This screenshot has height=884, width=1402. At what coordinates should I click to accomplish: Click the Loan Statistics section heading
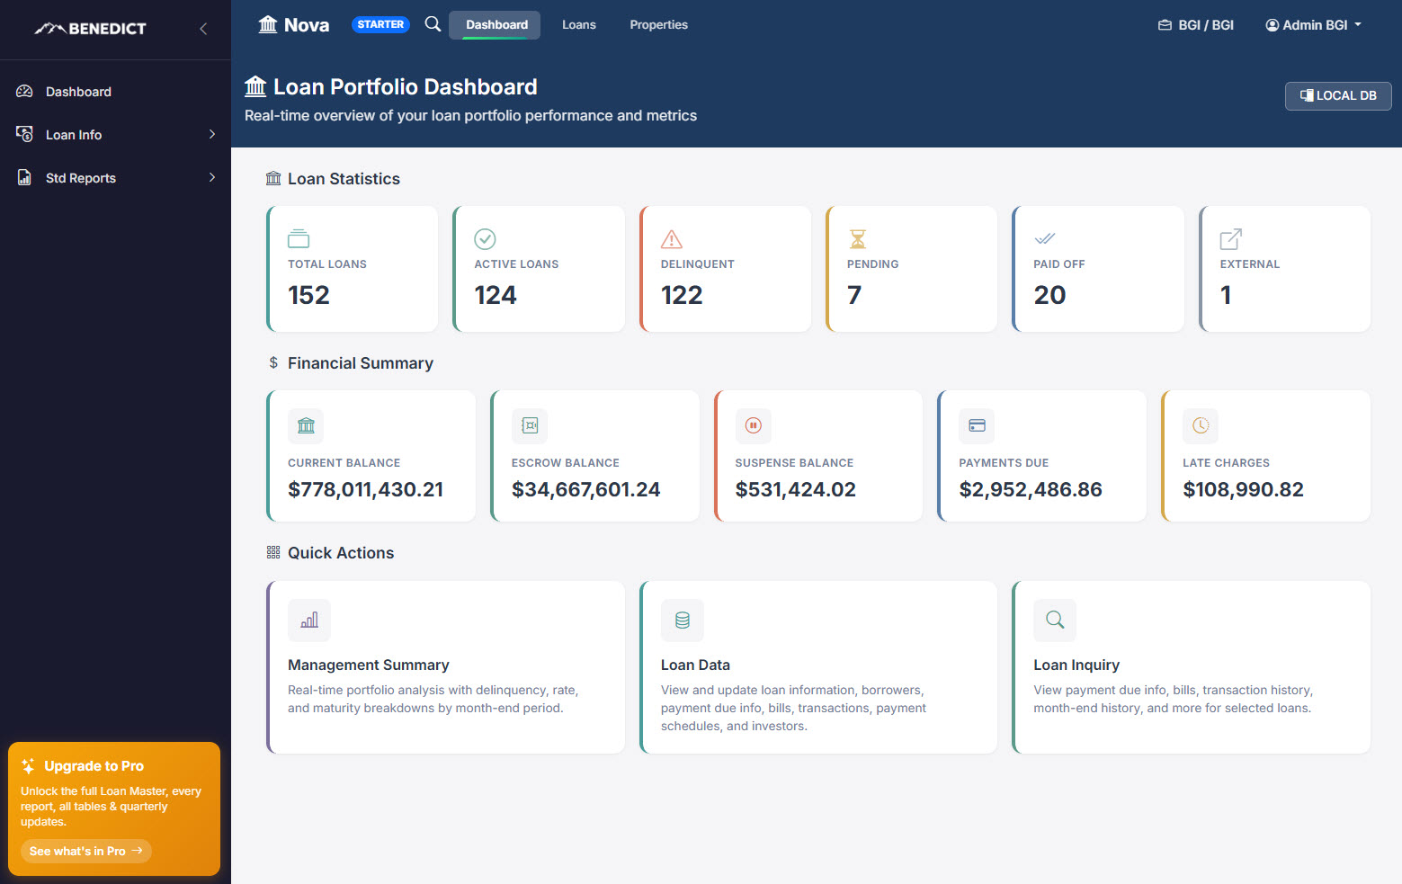click(x=344, y=179)
